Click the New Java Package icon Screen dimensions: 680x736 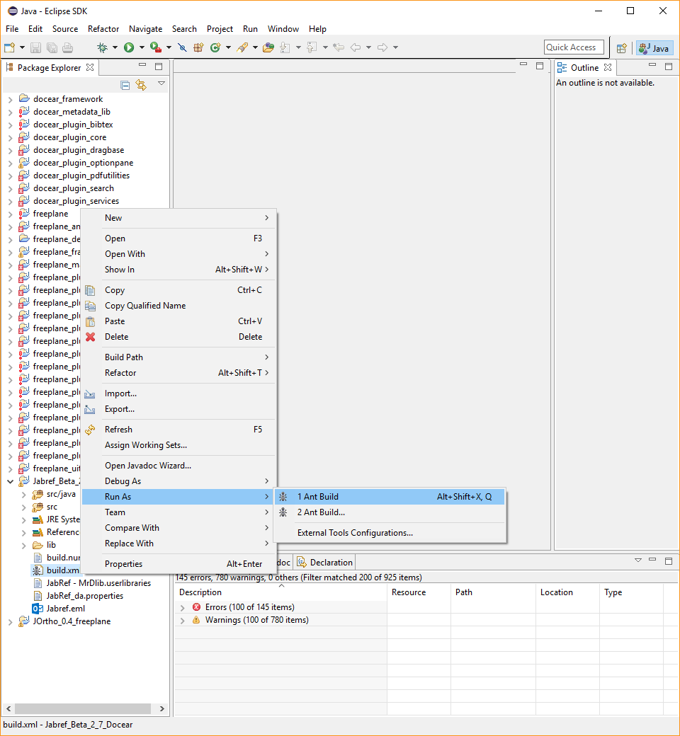[x=199, y=47]
